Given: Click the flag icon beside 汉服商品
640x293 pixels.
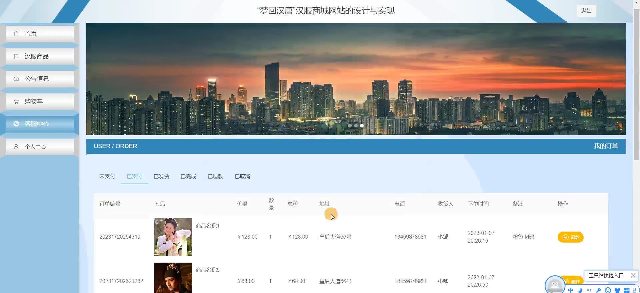Looking at the screenshot, I should point(16,56).
